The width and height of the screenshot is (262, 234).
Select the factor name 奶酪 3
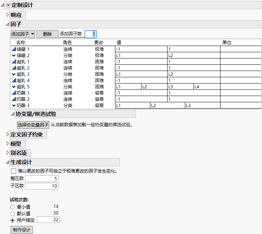[x=23, y=105]
